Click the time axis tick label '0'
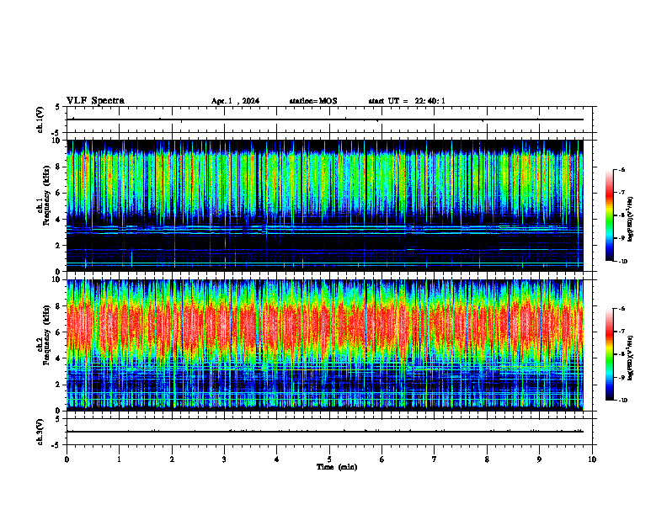This screenshot has width=667, height=515. (67, 459)
